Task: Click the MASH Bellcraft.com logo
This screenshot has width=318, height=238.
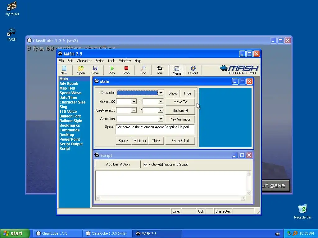Action: click(x=239, y=70)
